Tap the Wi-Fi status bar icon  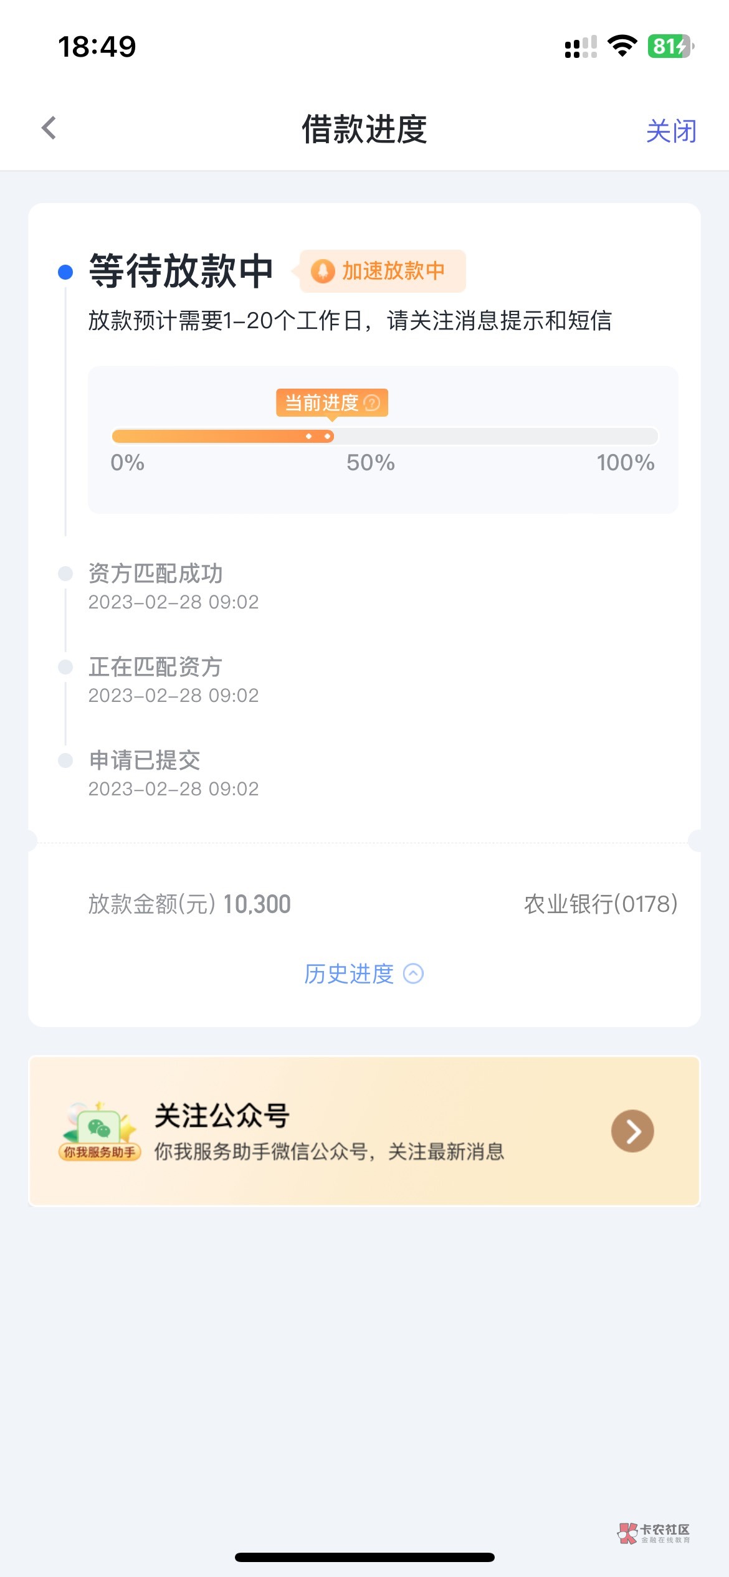coord(622,46)
